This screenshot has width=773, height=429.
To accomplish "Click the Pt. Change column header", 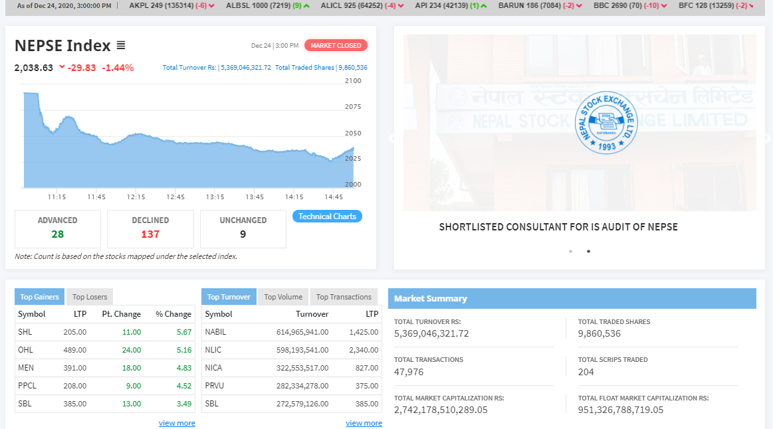I will click(x=121, y=314).
